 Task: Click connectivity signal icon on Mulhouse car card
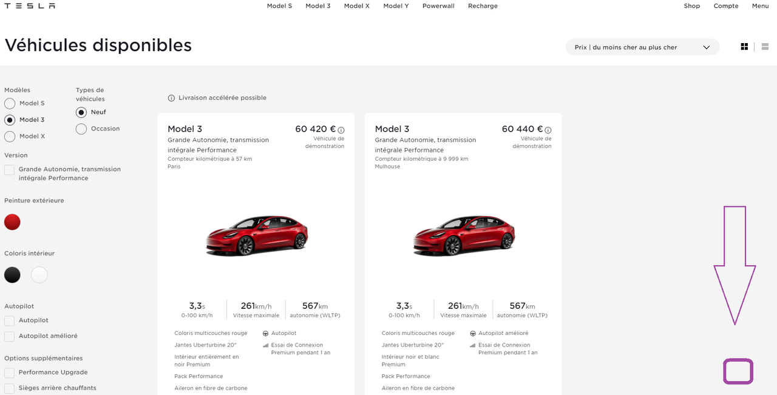[x=473, y=345]
